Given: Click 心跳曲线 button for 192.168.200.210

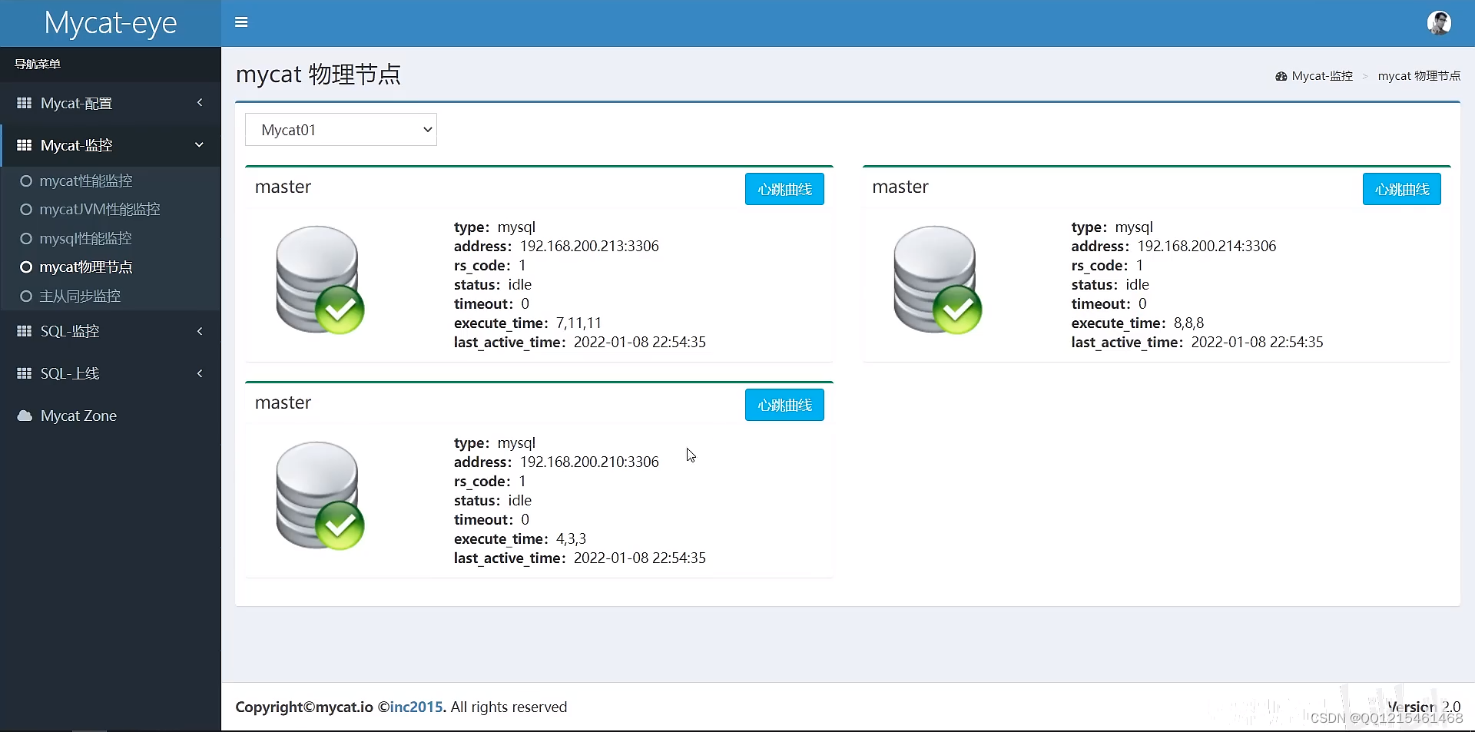Looking at the screenshot, I should coord(784,405).
